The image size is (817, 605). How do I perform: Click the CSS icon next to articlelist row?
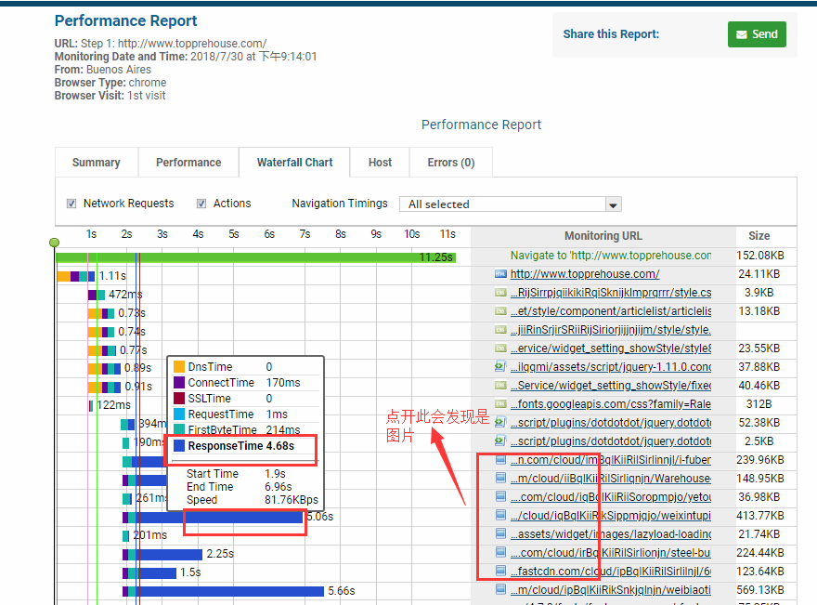click(x=500, y=311)
